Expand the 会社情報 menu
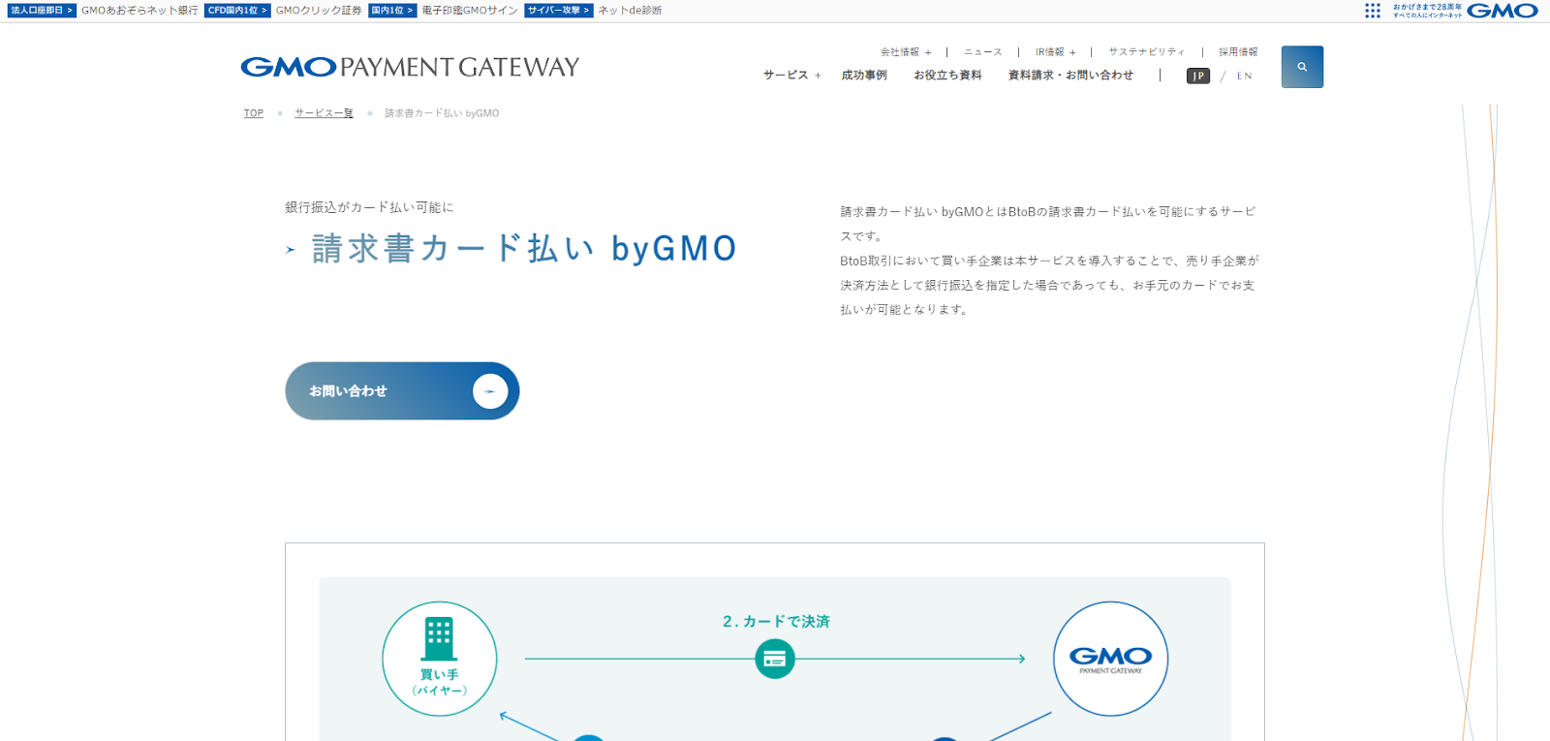The width and height of the screenshot is (1550, 741). tap(906, 52)
